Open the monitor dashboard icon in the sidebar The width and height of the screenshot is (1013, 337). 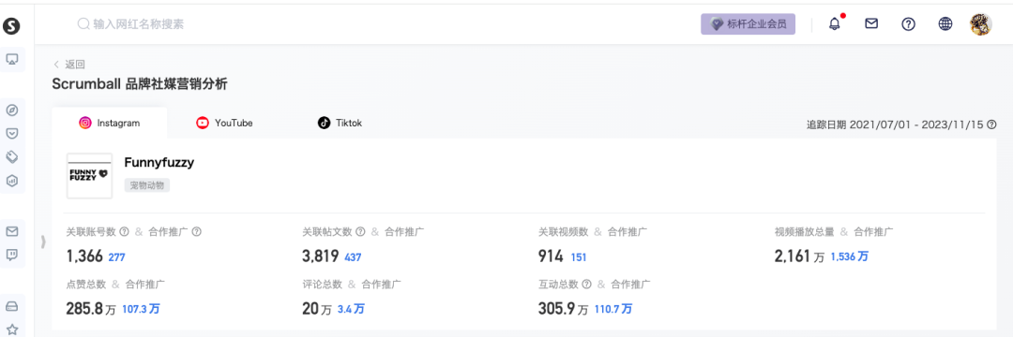point(11,59)
